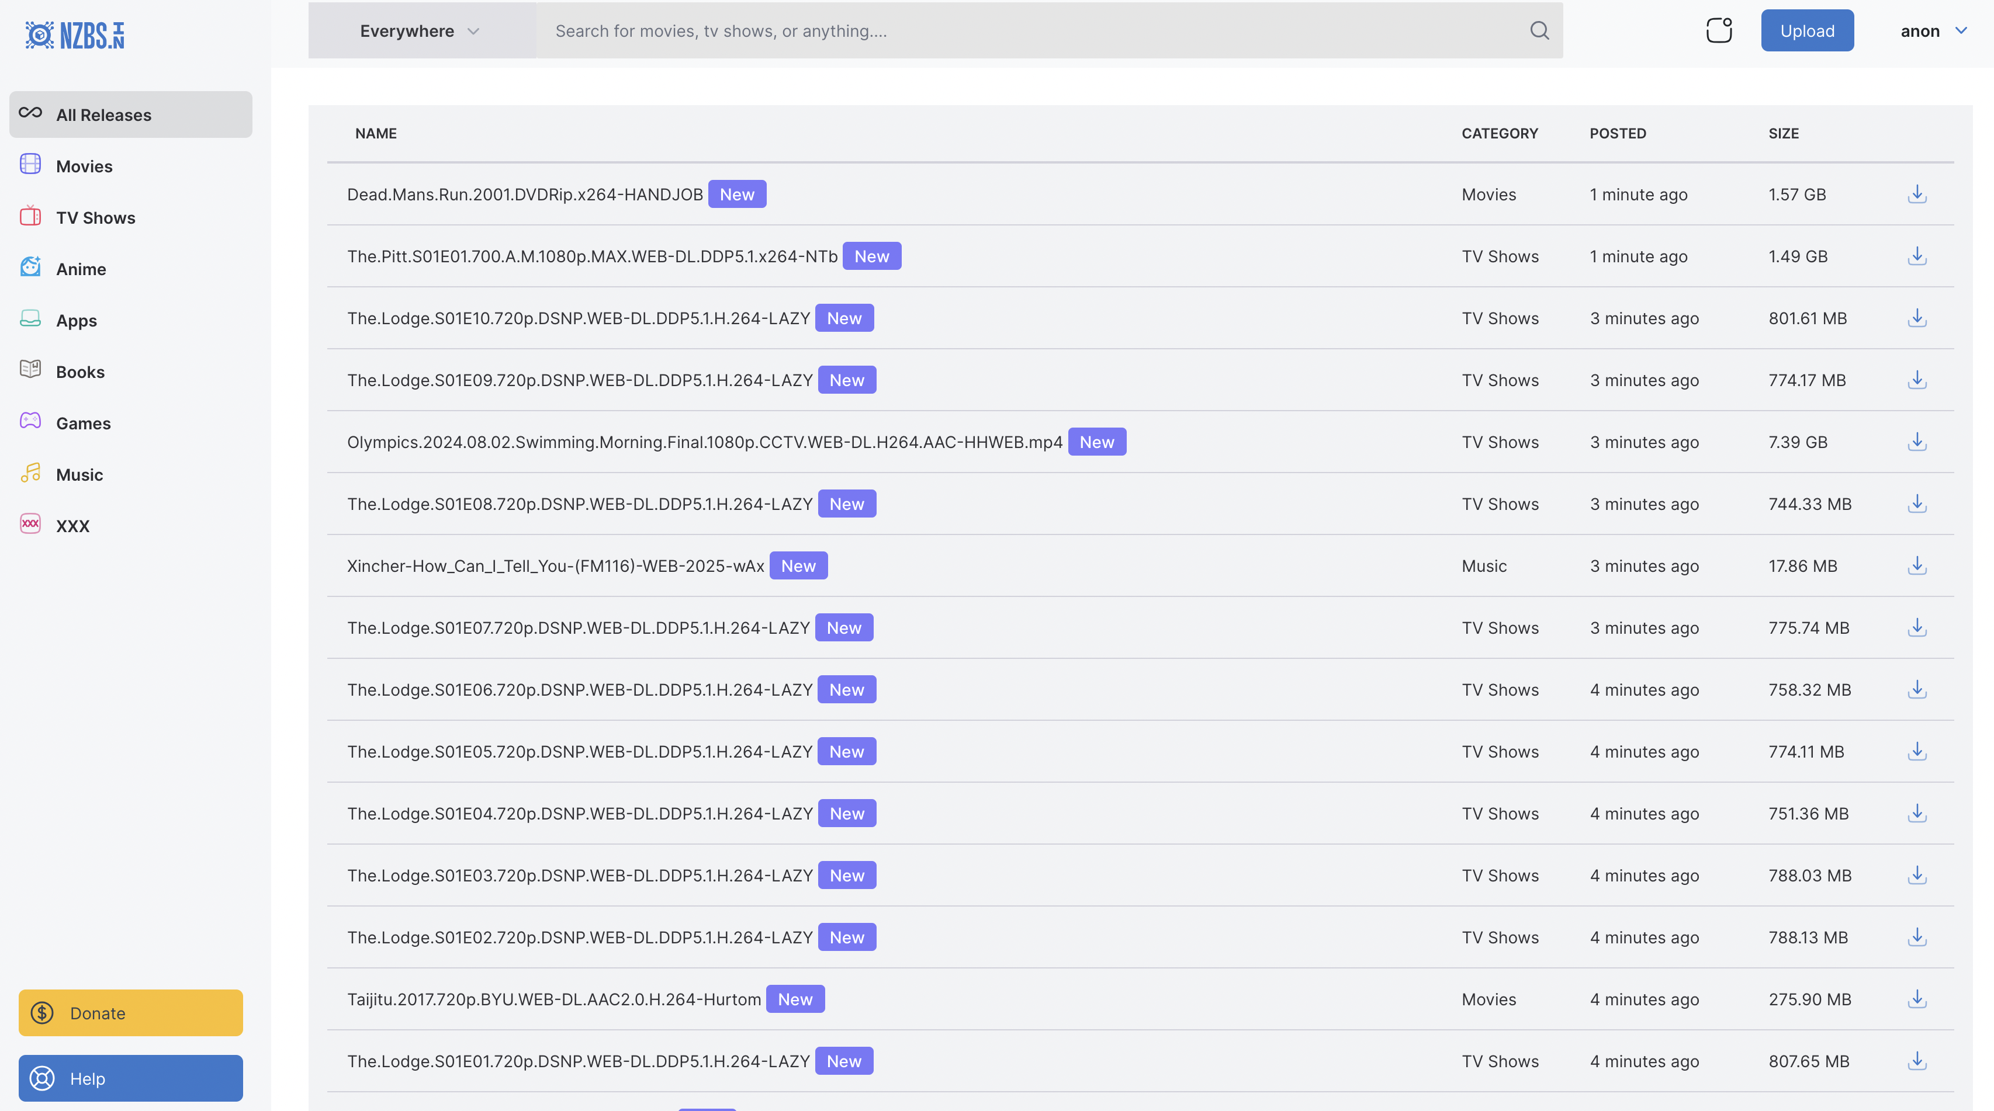Open Dead.Mans.Run.2001.DVDRip release link

[525, 194]
